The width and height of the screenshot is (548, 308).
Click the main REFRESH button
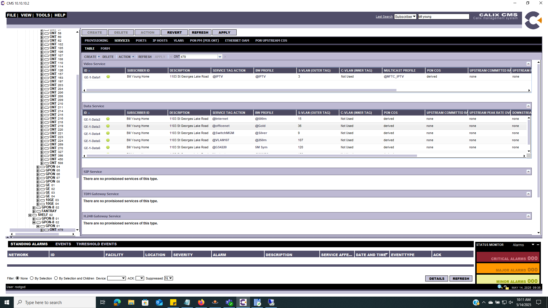pos(200,33)
